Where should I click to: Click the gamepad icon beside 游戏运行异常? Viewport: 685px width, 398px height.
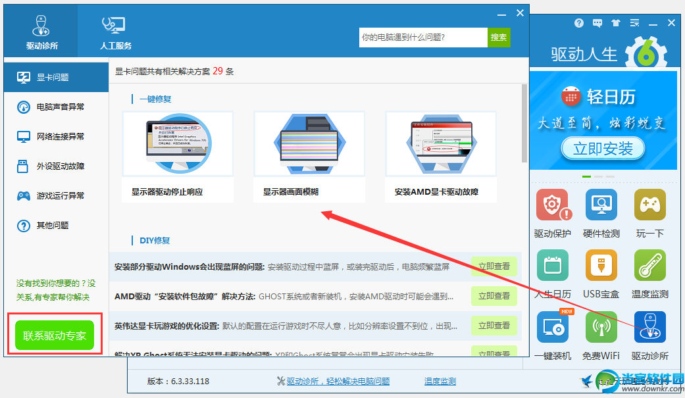click(x=23, y=196)
